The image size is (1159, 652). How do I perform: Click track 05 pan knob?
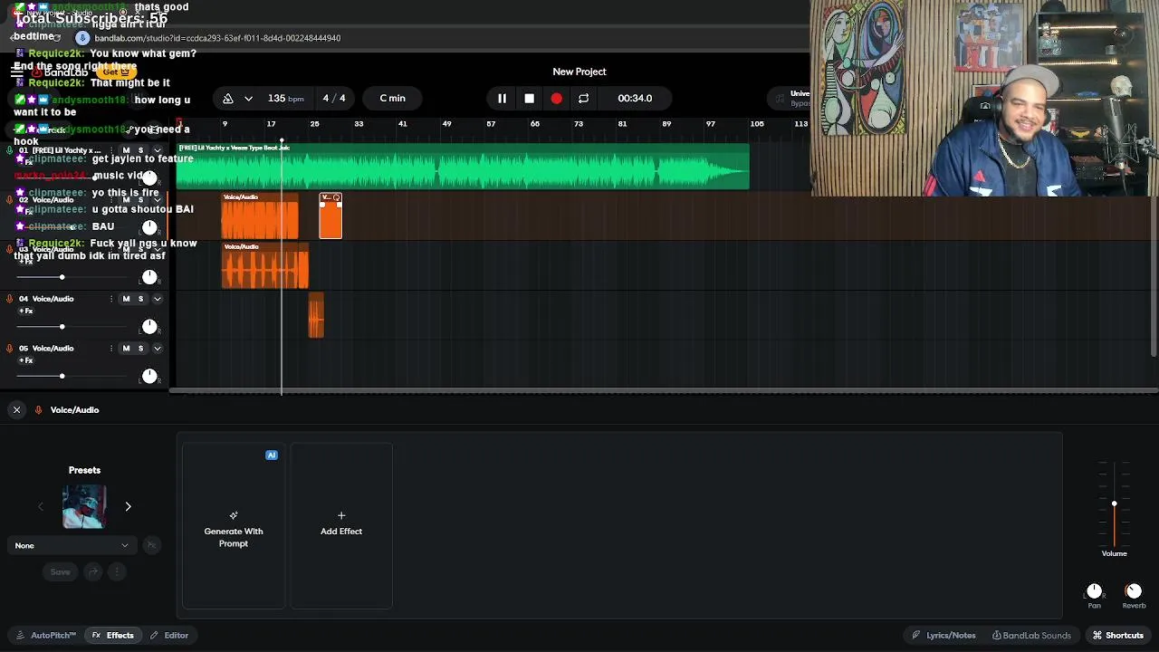(149, 376)
